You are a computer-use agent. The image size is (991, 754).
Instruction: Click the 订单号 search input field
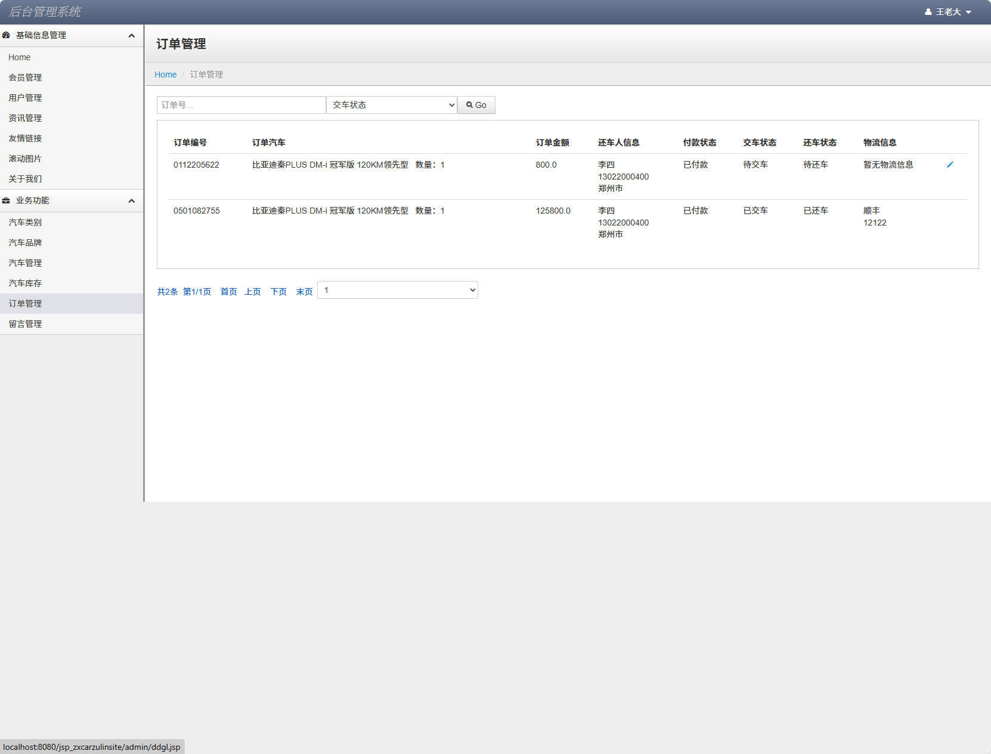coord(241,105)
